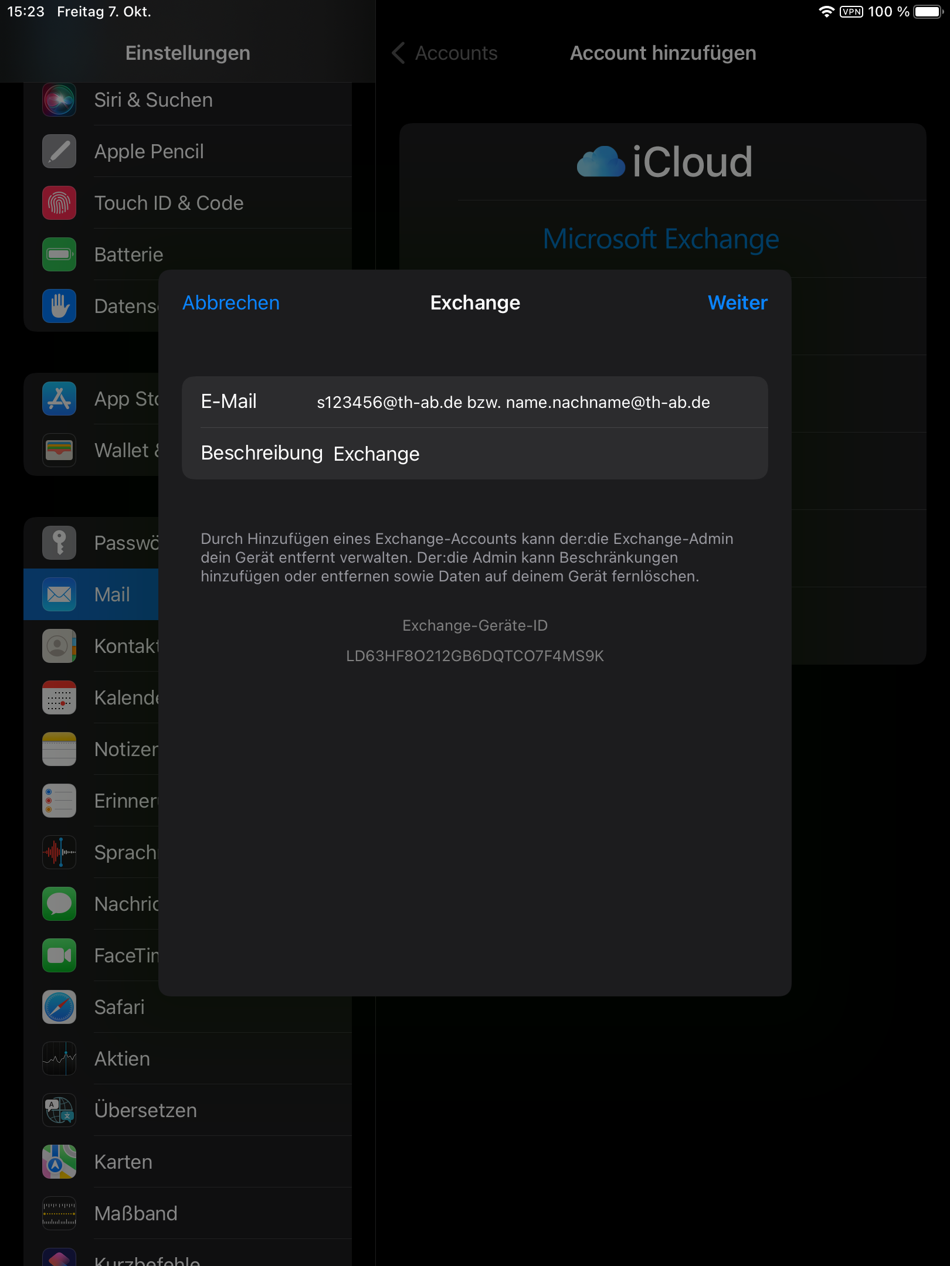Open Apple Pencil settings row
Viewport: 950px width, 1266px height.
pyautogui.click(x=188, y=151)
